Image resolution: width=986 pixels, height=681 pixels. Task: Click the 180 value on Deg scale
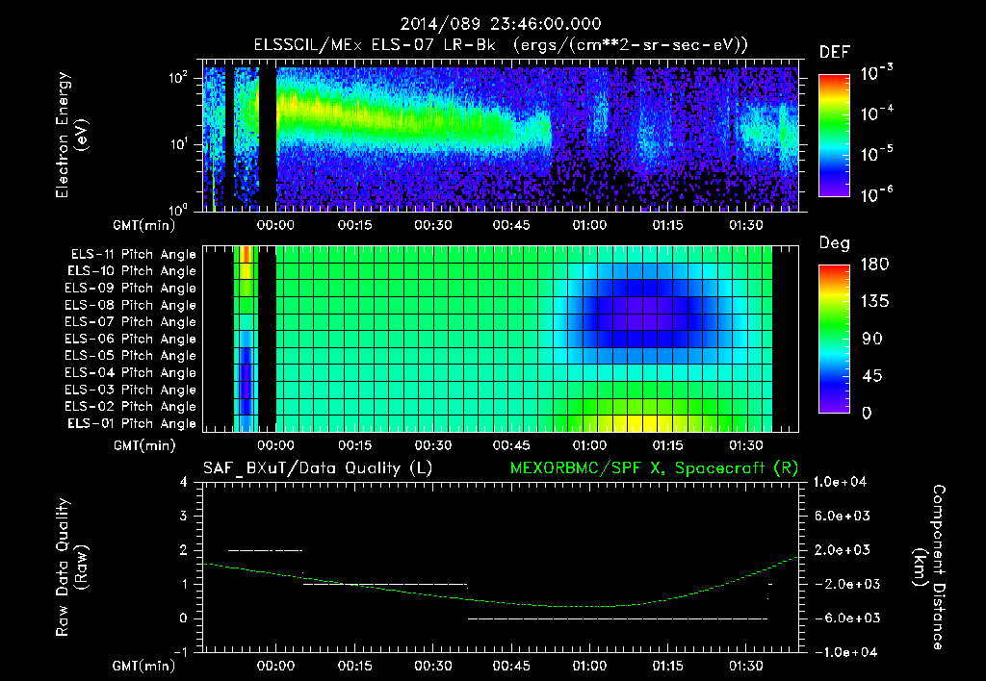874,265
